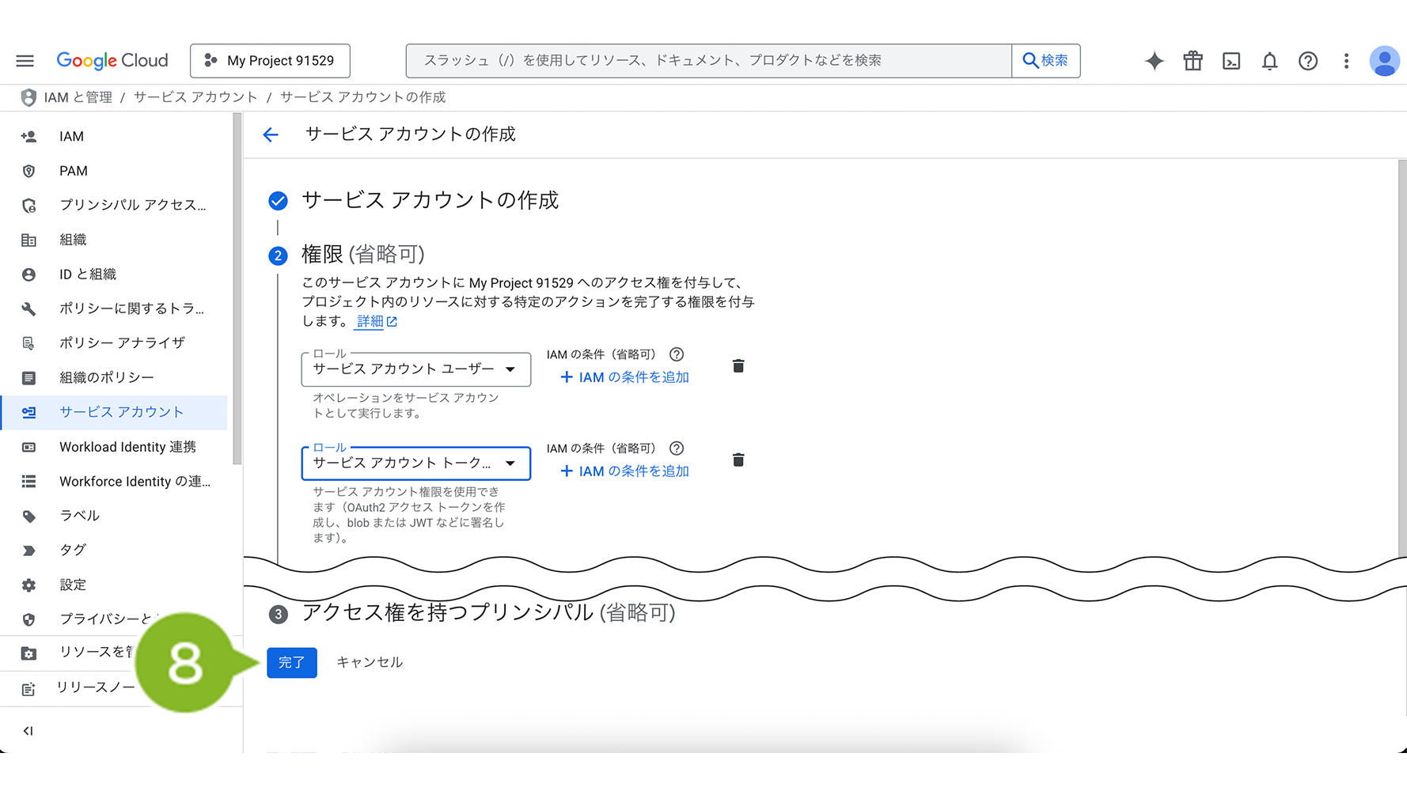
Task: Open the help question mark icon in header
Action: (x=1308, y=61)
